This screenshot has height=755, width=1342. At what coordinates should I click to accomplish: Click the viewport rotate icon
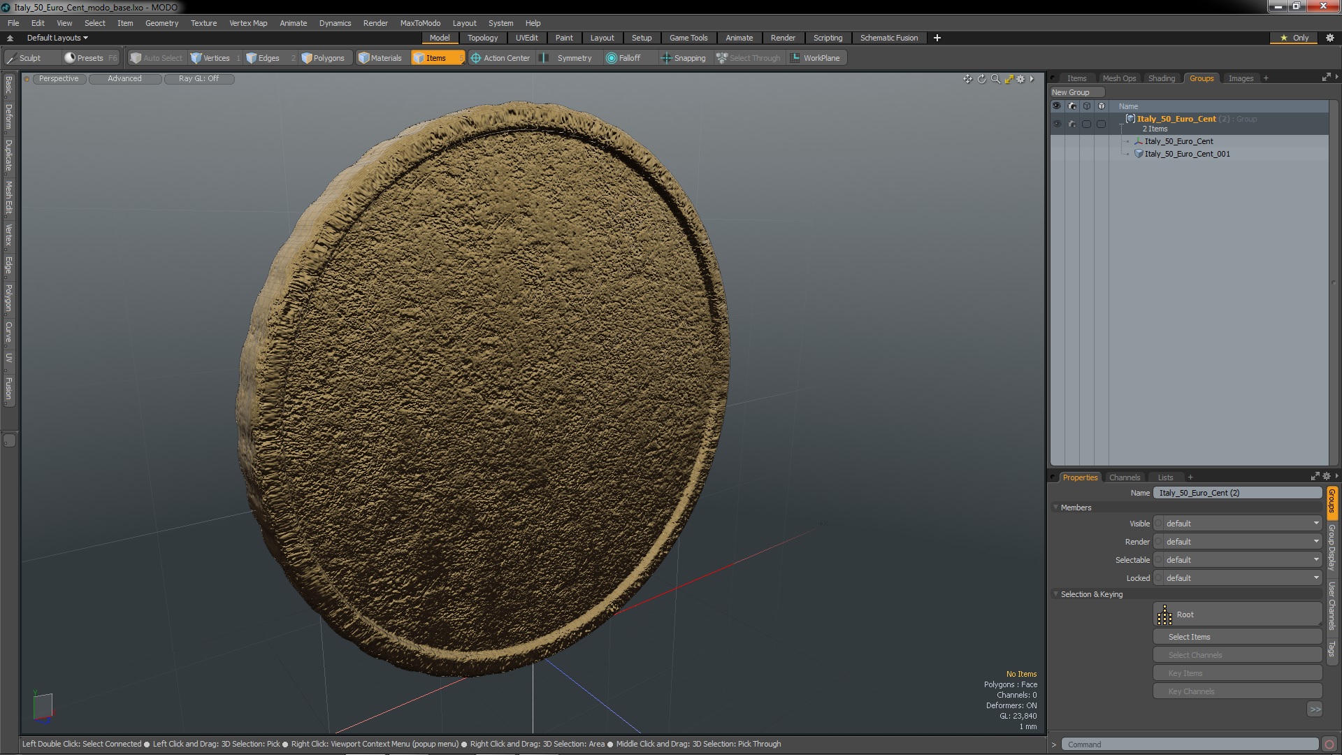click(981, 79)
